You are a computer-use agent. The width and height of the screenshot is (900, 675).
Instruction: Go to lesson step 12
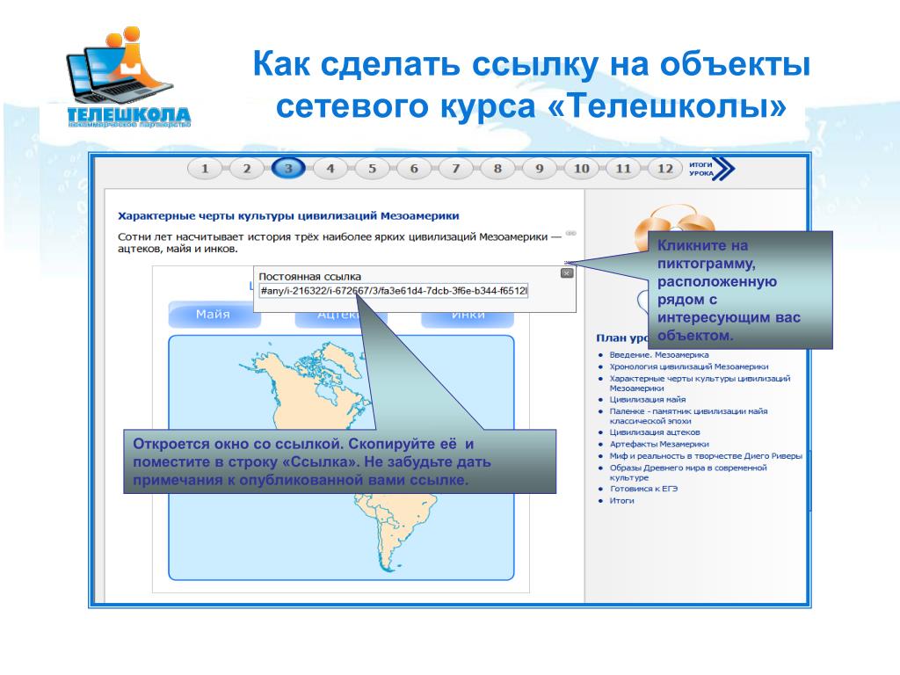[x=665, y=169]
